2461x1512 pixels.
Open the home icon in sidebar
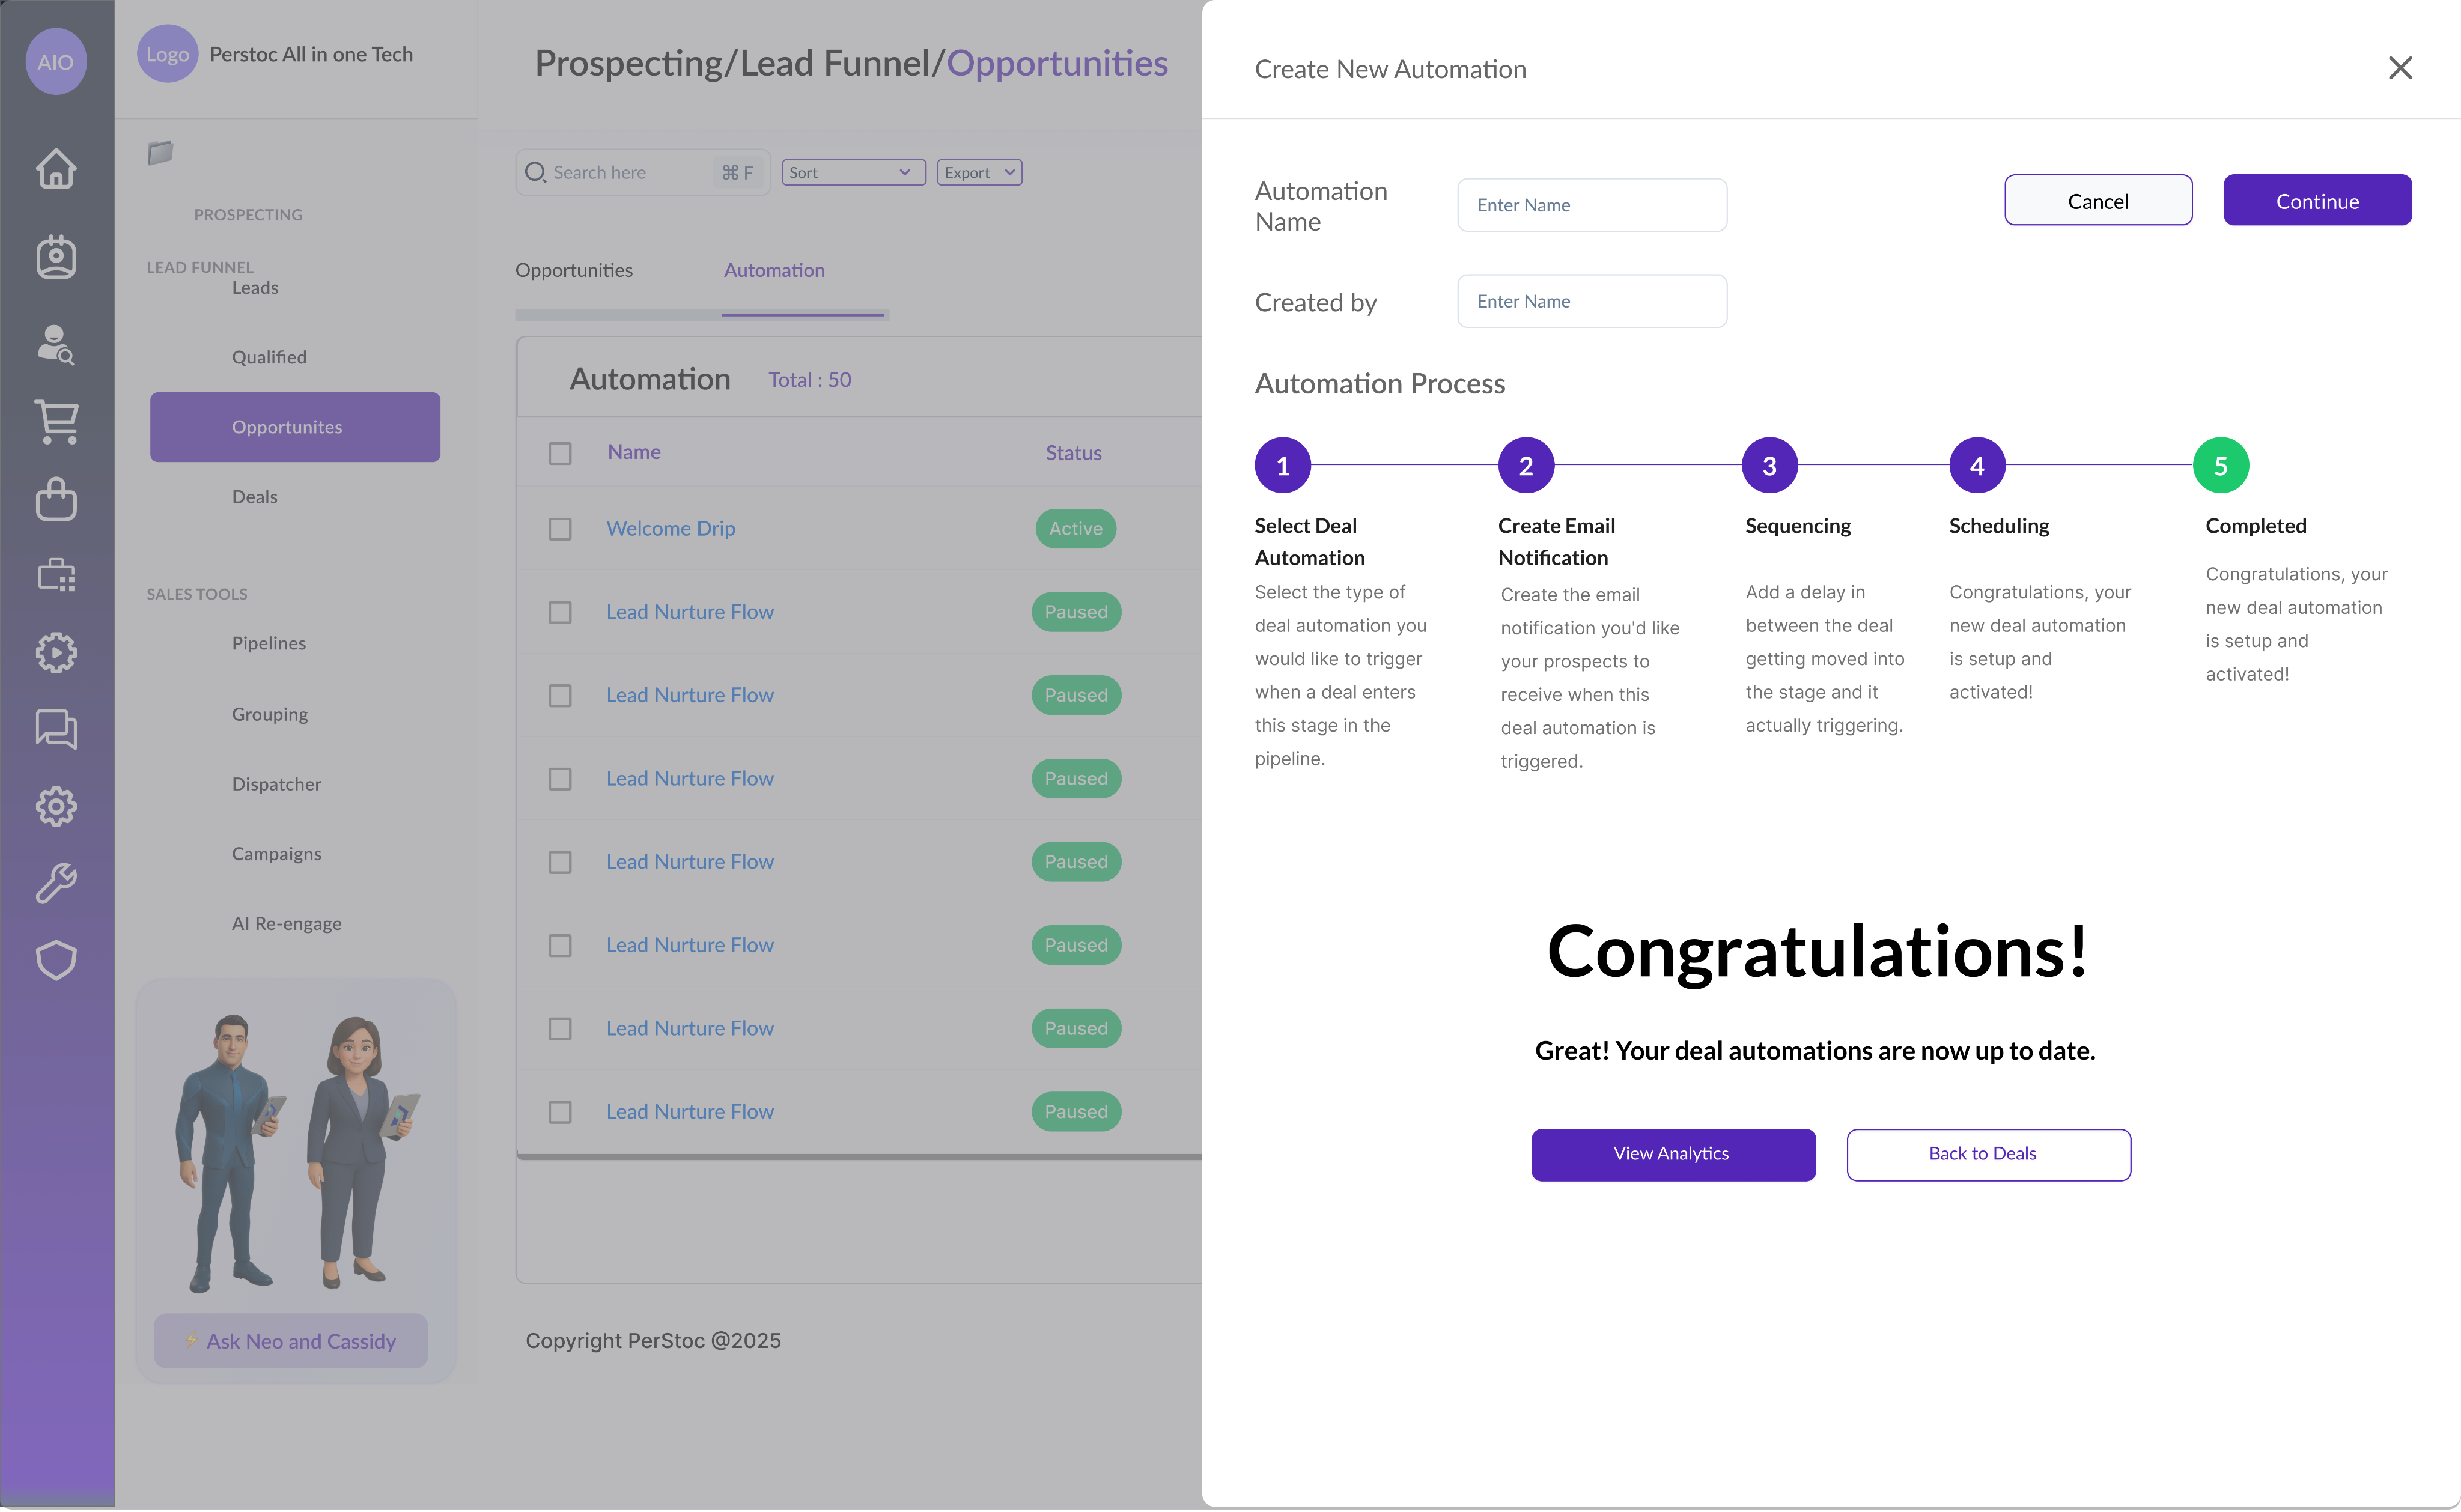click(x=56, y=168)
